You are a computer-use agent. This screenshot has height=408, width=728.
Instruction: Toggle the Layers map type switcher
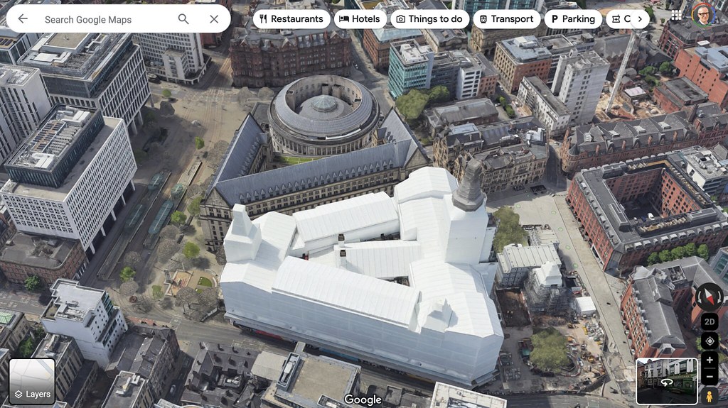(x=32, y=381)
